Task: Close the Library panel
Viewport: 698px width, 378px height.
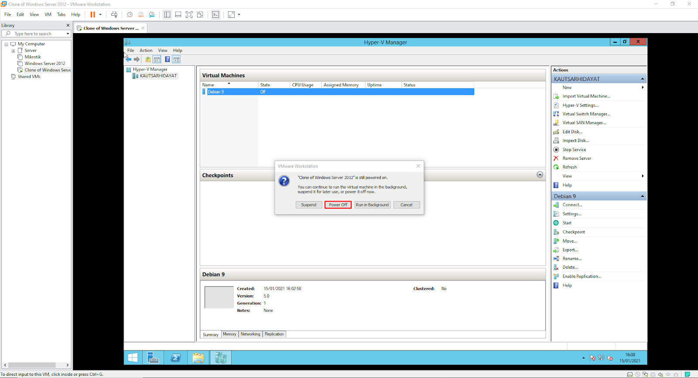Action: [x=68, y=25]
